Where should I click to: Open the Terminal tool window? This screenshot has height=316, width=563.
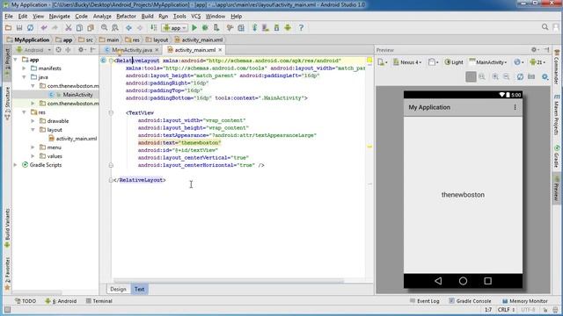pyautogui.click(x=99, y=301)
